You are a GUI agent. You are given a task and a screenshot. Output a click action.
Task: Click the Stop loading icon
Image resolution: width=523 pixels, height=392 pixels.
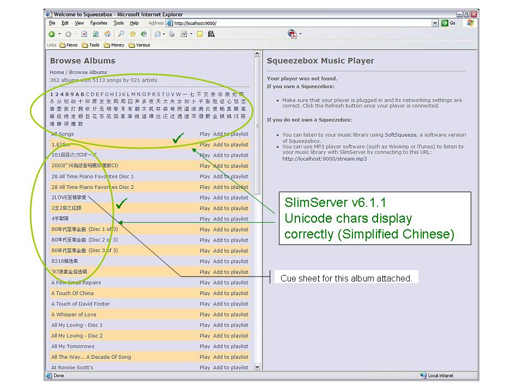point(84,34)
